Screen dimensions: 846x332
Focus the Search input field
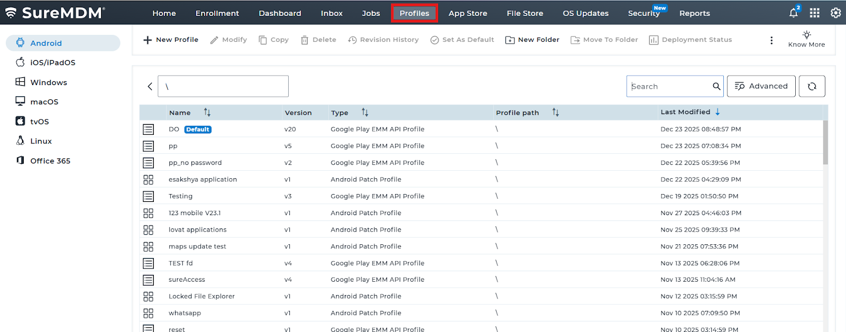pyautogui.click(x=669, y=86)
